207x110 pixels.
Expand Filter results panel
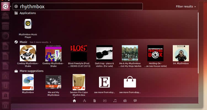click(186, 6)
